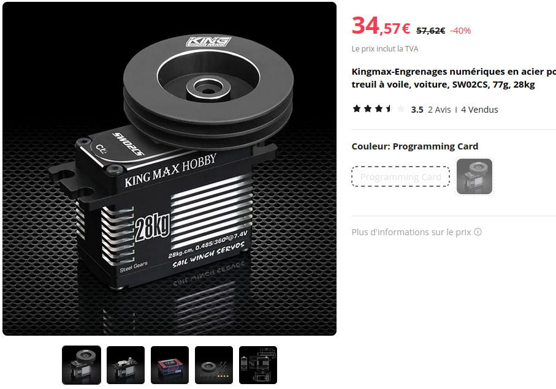556x389 pixels.
Task: Click the -40% discount label
Action: [x=460, y=31]
